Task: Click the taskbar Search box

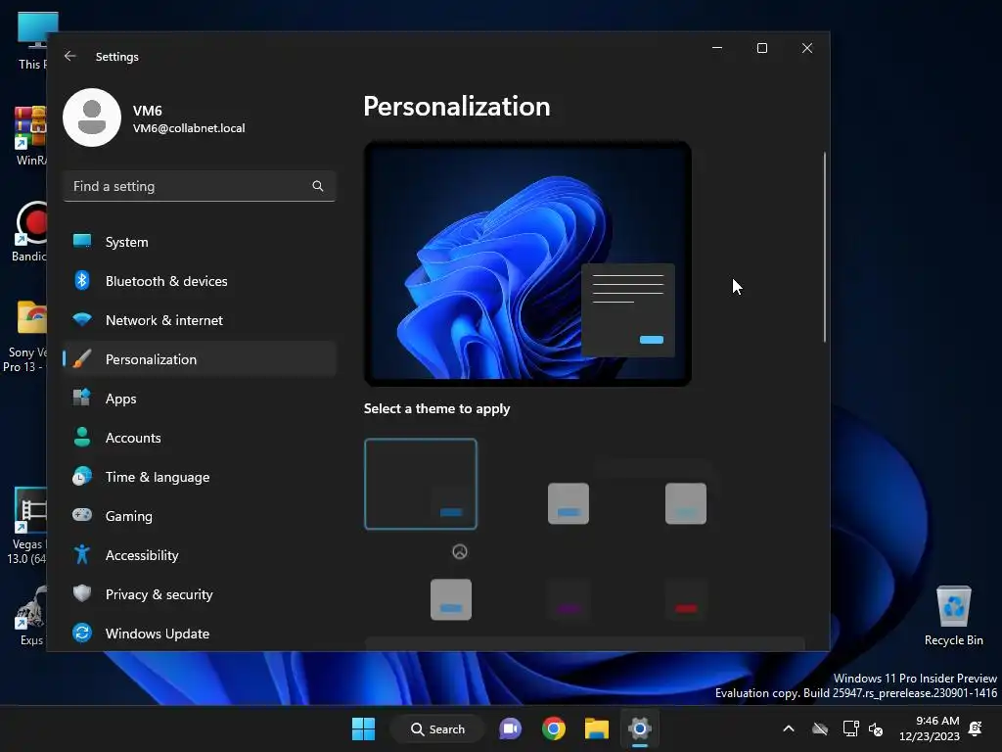Action: 437,728
